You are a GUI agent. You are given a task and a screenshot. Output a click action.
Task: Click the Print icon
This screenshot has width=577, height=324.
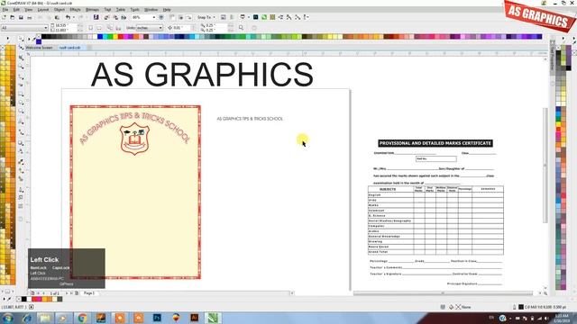pyautogui.click(x=30, y=17)
